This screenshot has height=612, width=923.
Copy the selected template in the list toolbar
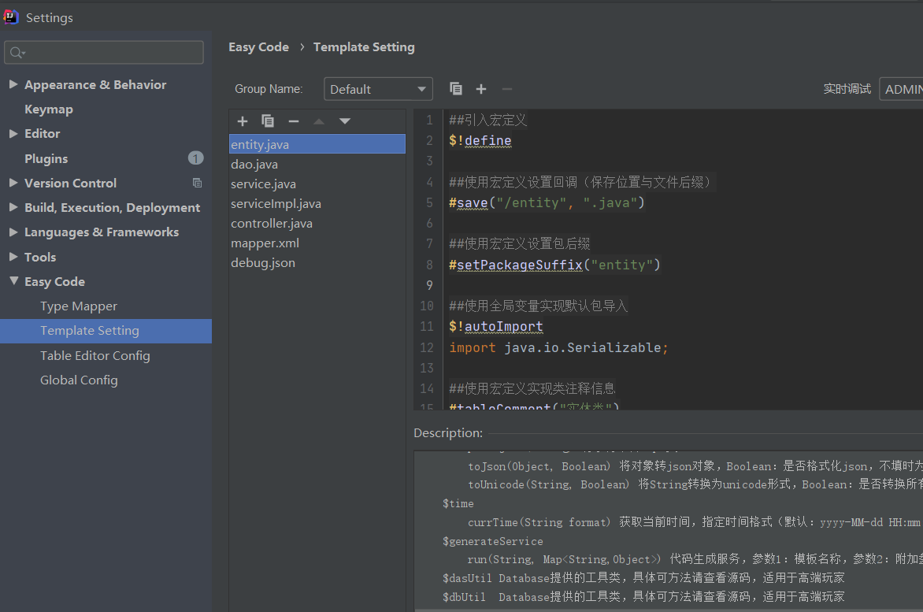coord(268,121)
